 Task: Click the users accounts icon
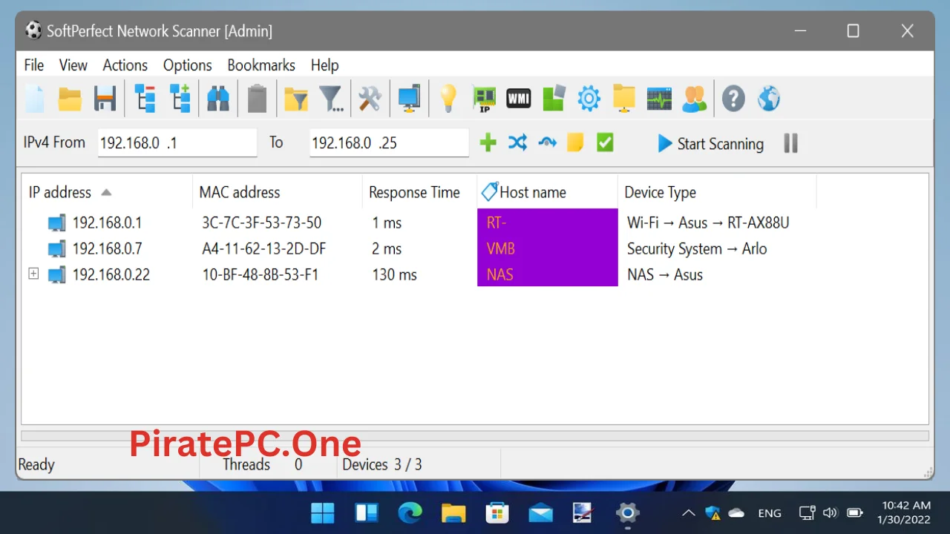pyautogui.click(x=695, y=99)
